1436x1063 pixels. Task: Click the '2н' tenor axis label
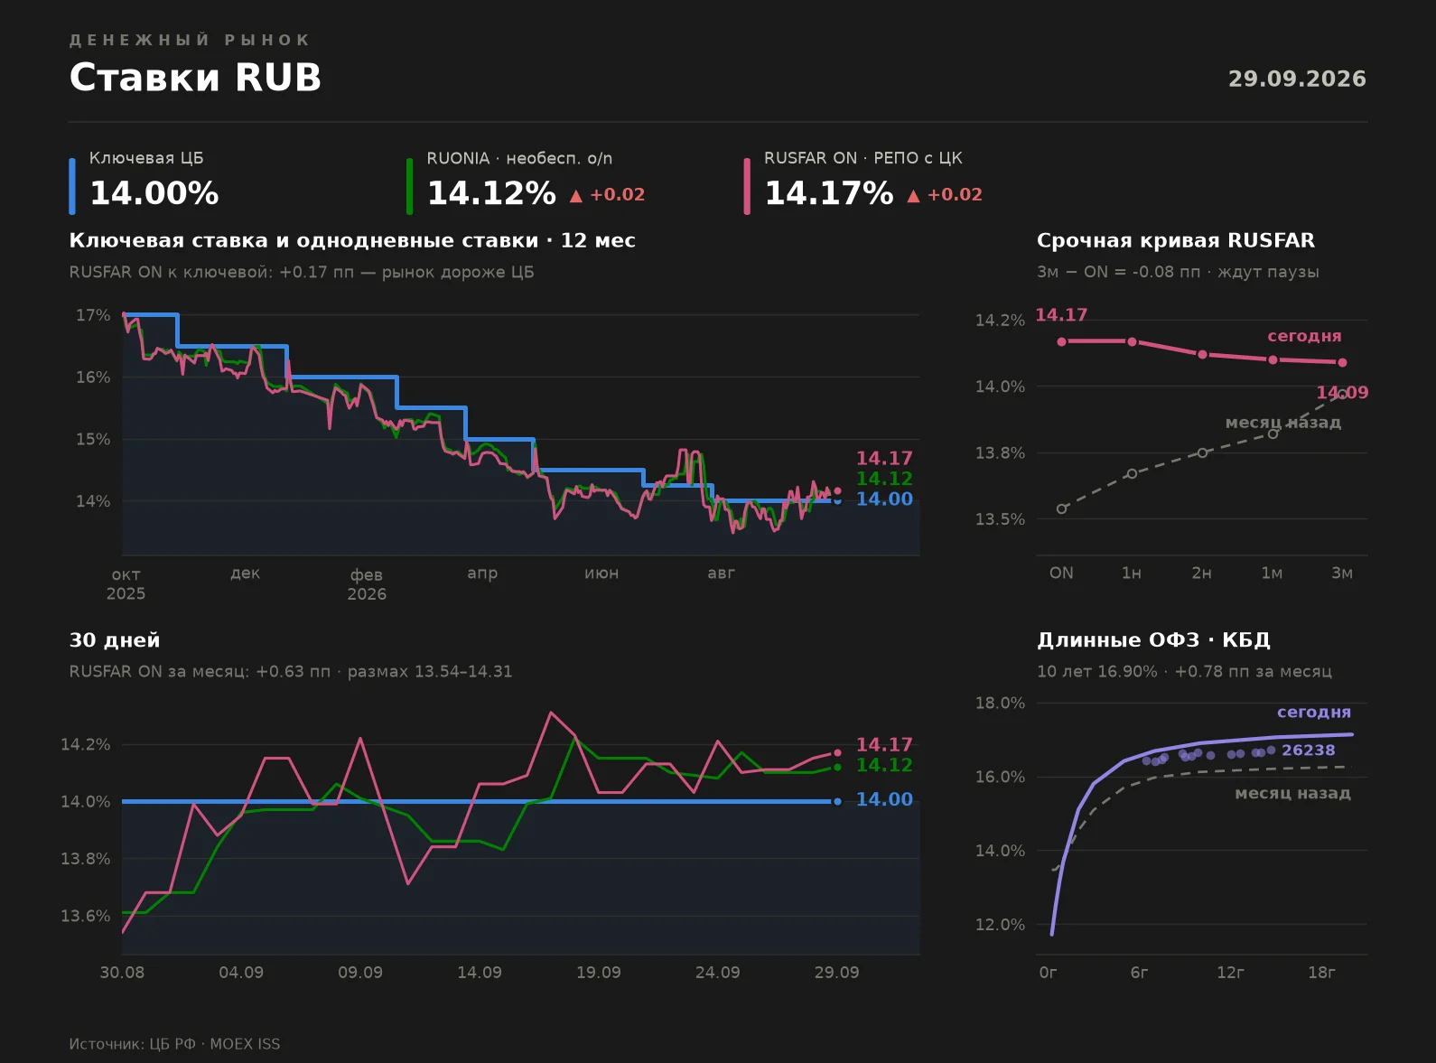[1201, 573]
